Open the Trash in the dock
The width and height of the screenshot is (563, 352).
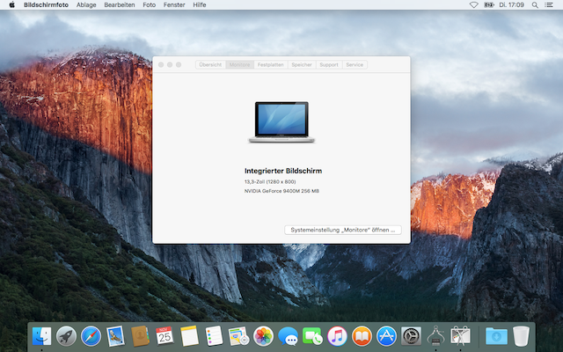pyautogui.click(x=522, y=335)
